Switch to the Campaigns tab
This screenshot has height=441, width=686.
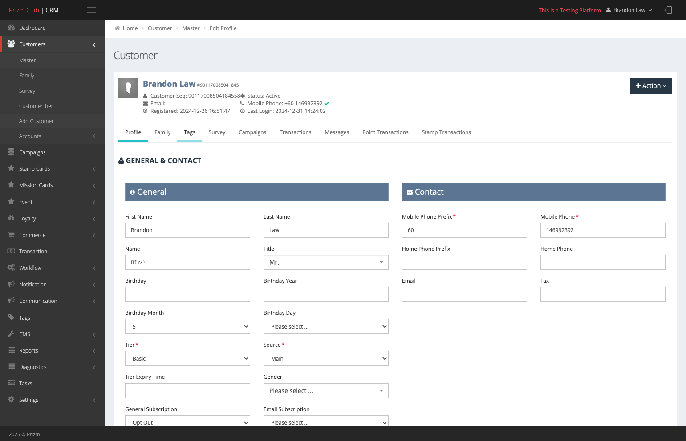[x=252, y=132]
